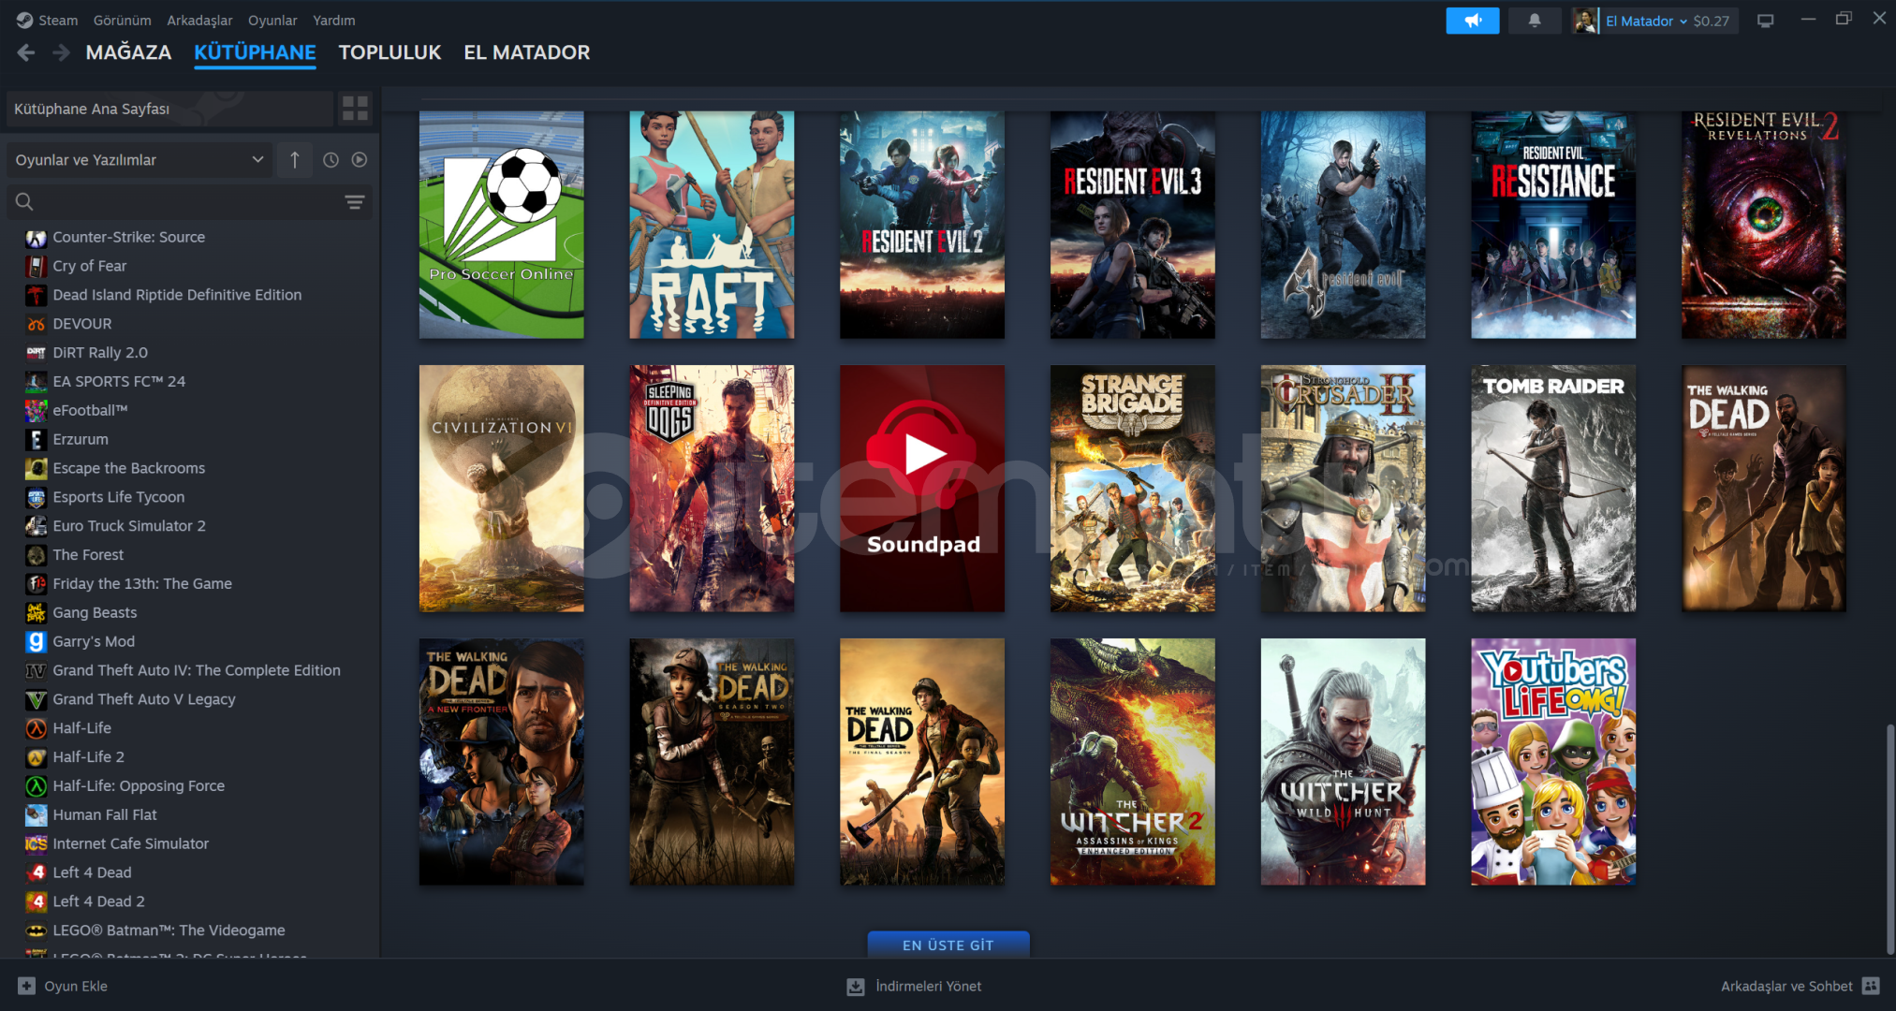Open advanced filter options icon

(x=354, y=202)
